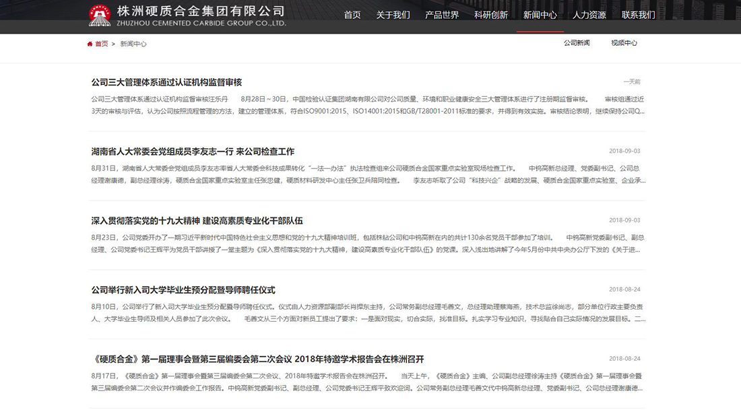Open 关于我们 in the top navigation

click(x=393, y=15)
